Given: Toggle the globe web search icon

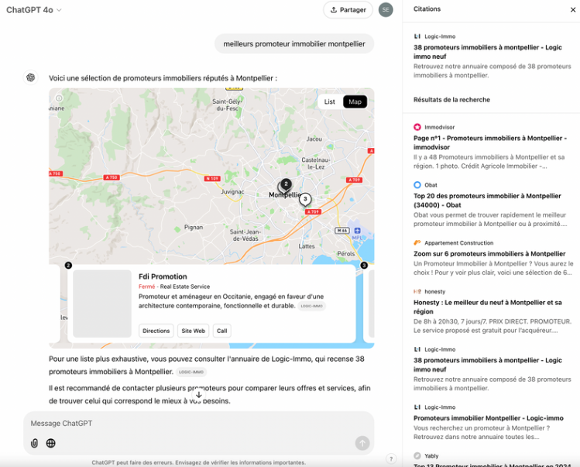Looking at the screenshot, I should pyautogui.click(x=50, y=443).
